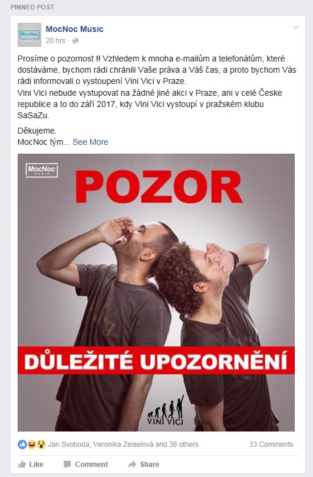The width and height of the screenshot is (313, 477).
Task: Click the laughing Haha reaction icon
Action: (32, 444)
